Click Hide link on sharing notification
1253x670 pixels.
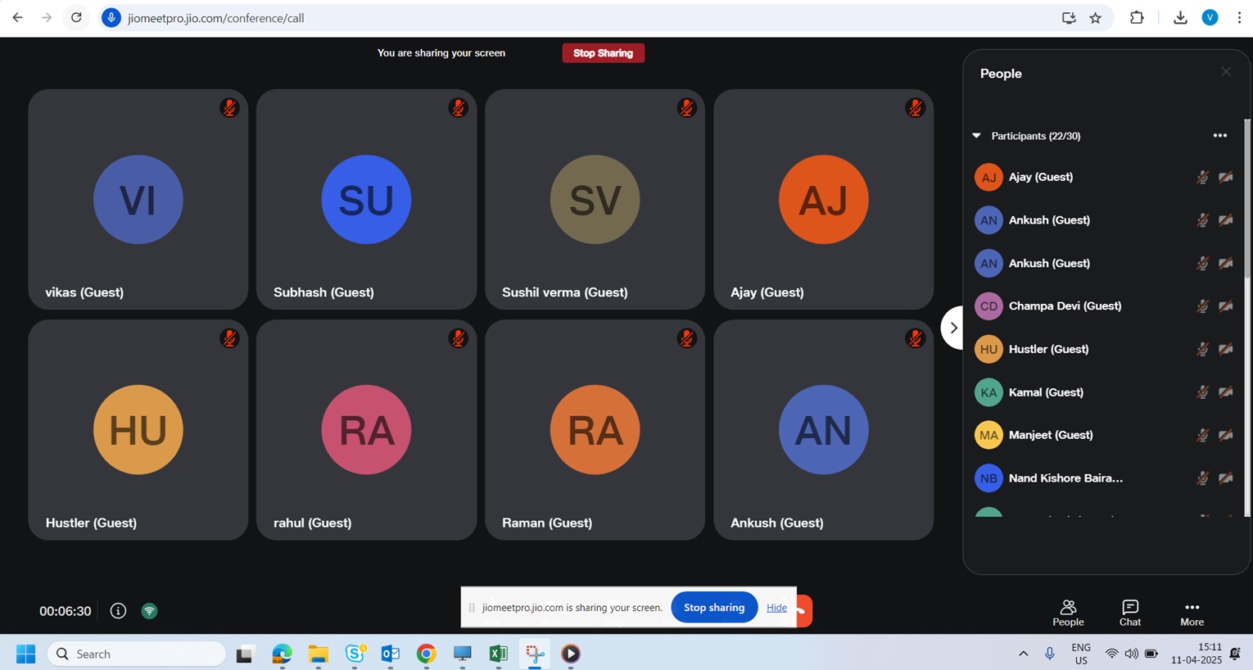pyautogui.click(x=776, y=608)
